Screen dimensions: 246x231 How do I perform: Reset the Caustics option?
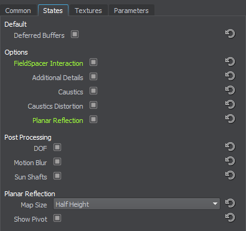coord(230,90)
